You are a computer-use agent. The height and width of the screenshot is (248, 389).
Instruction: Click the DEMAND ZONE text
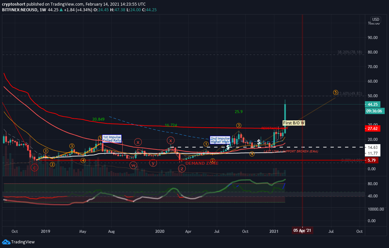(x=202, y=163)
